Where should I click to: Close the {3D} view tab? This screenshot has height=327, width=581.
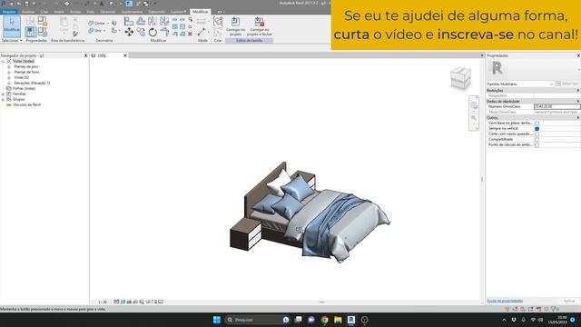(125, 55)
